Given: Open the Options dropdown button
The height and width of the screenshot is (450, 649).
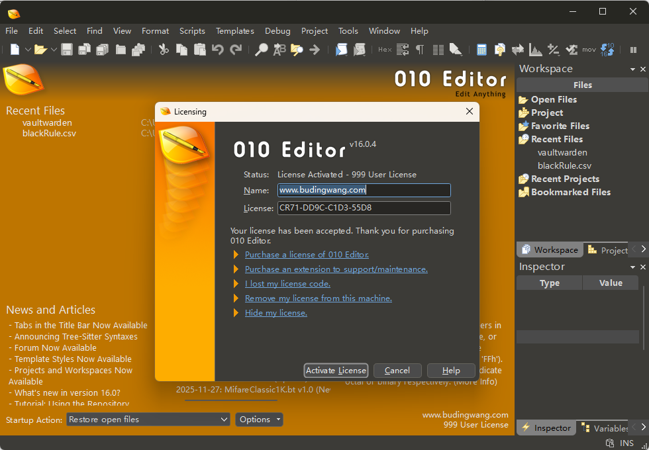Looking at the screenshot, I should pyautogui.click(x=259, y=420).
